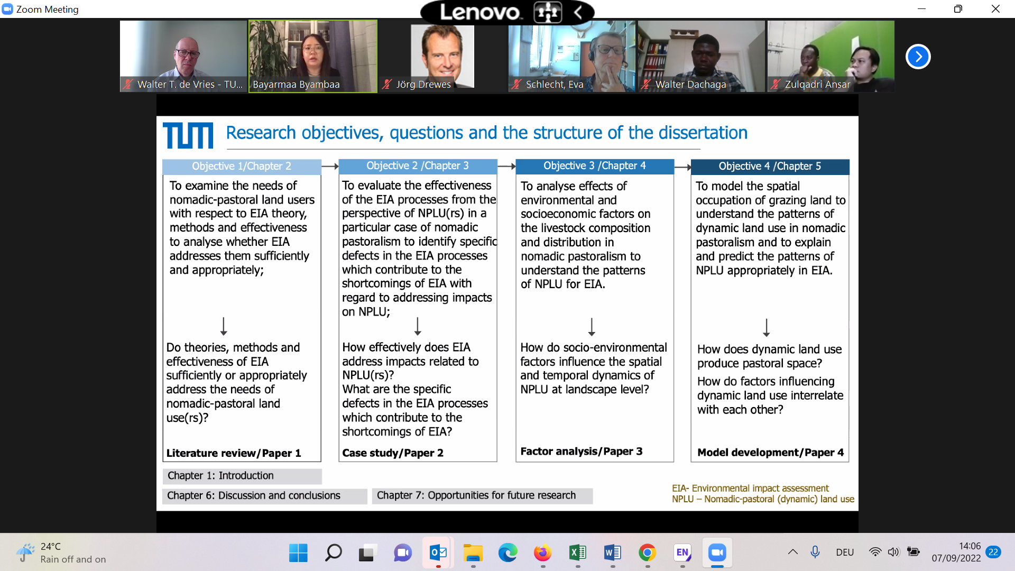Show next page of participant videos

[x=918, y=57]
